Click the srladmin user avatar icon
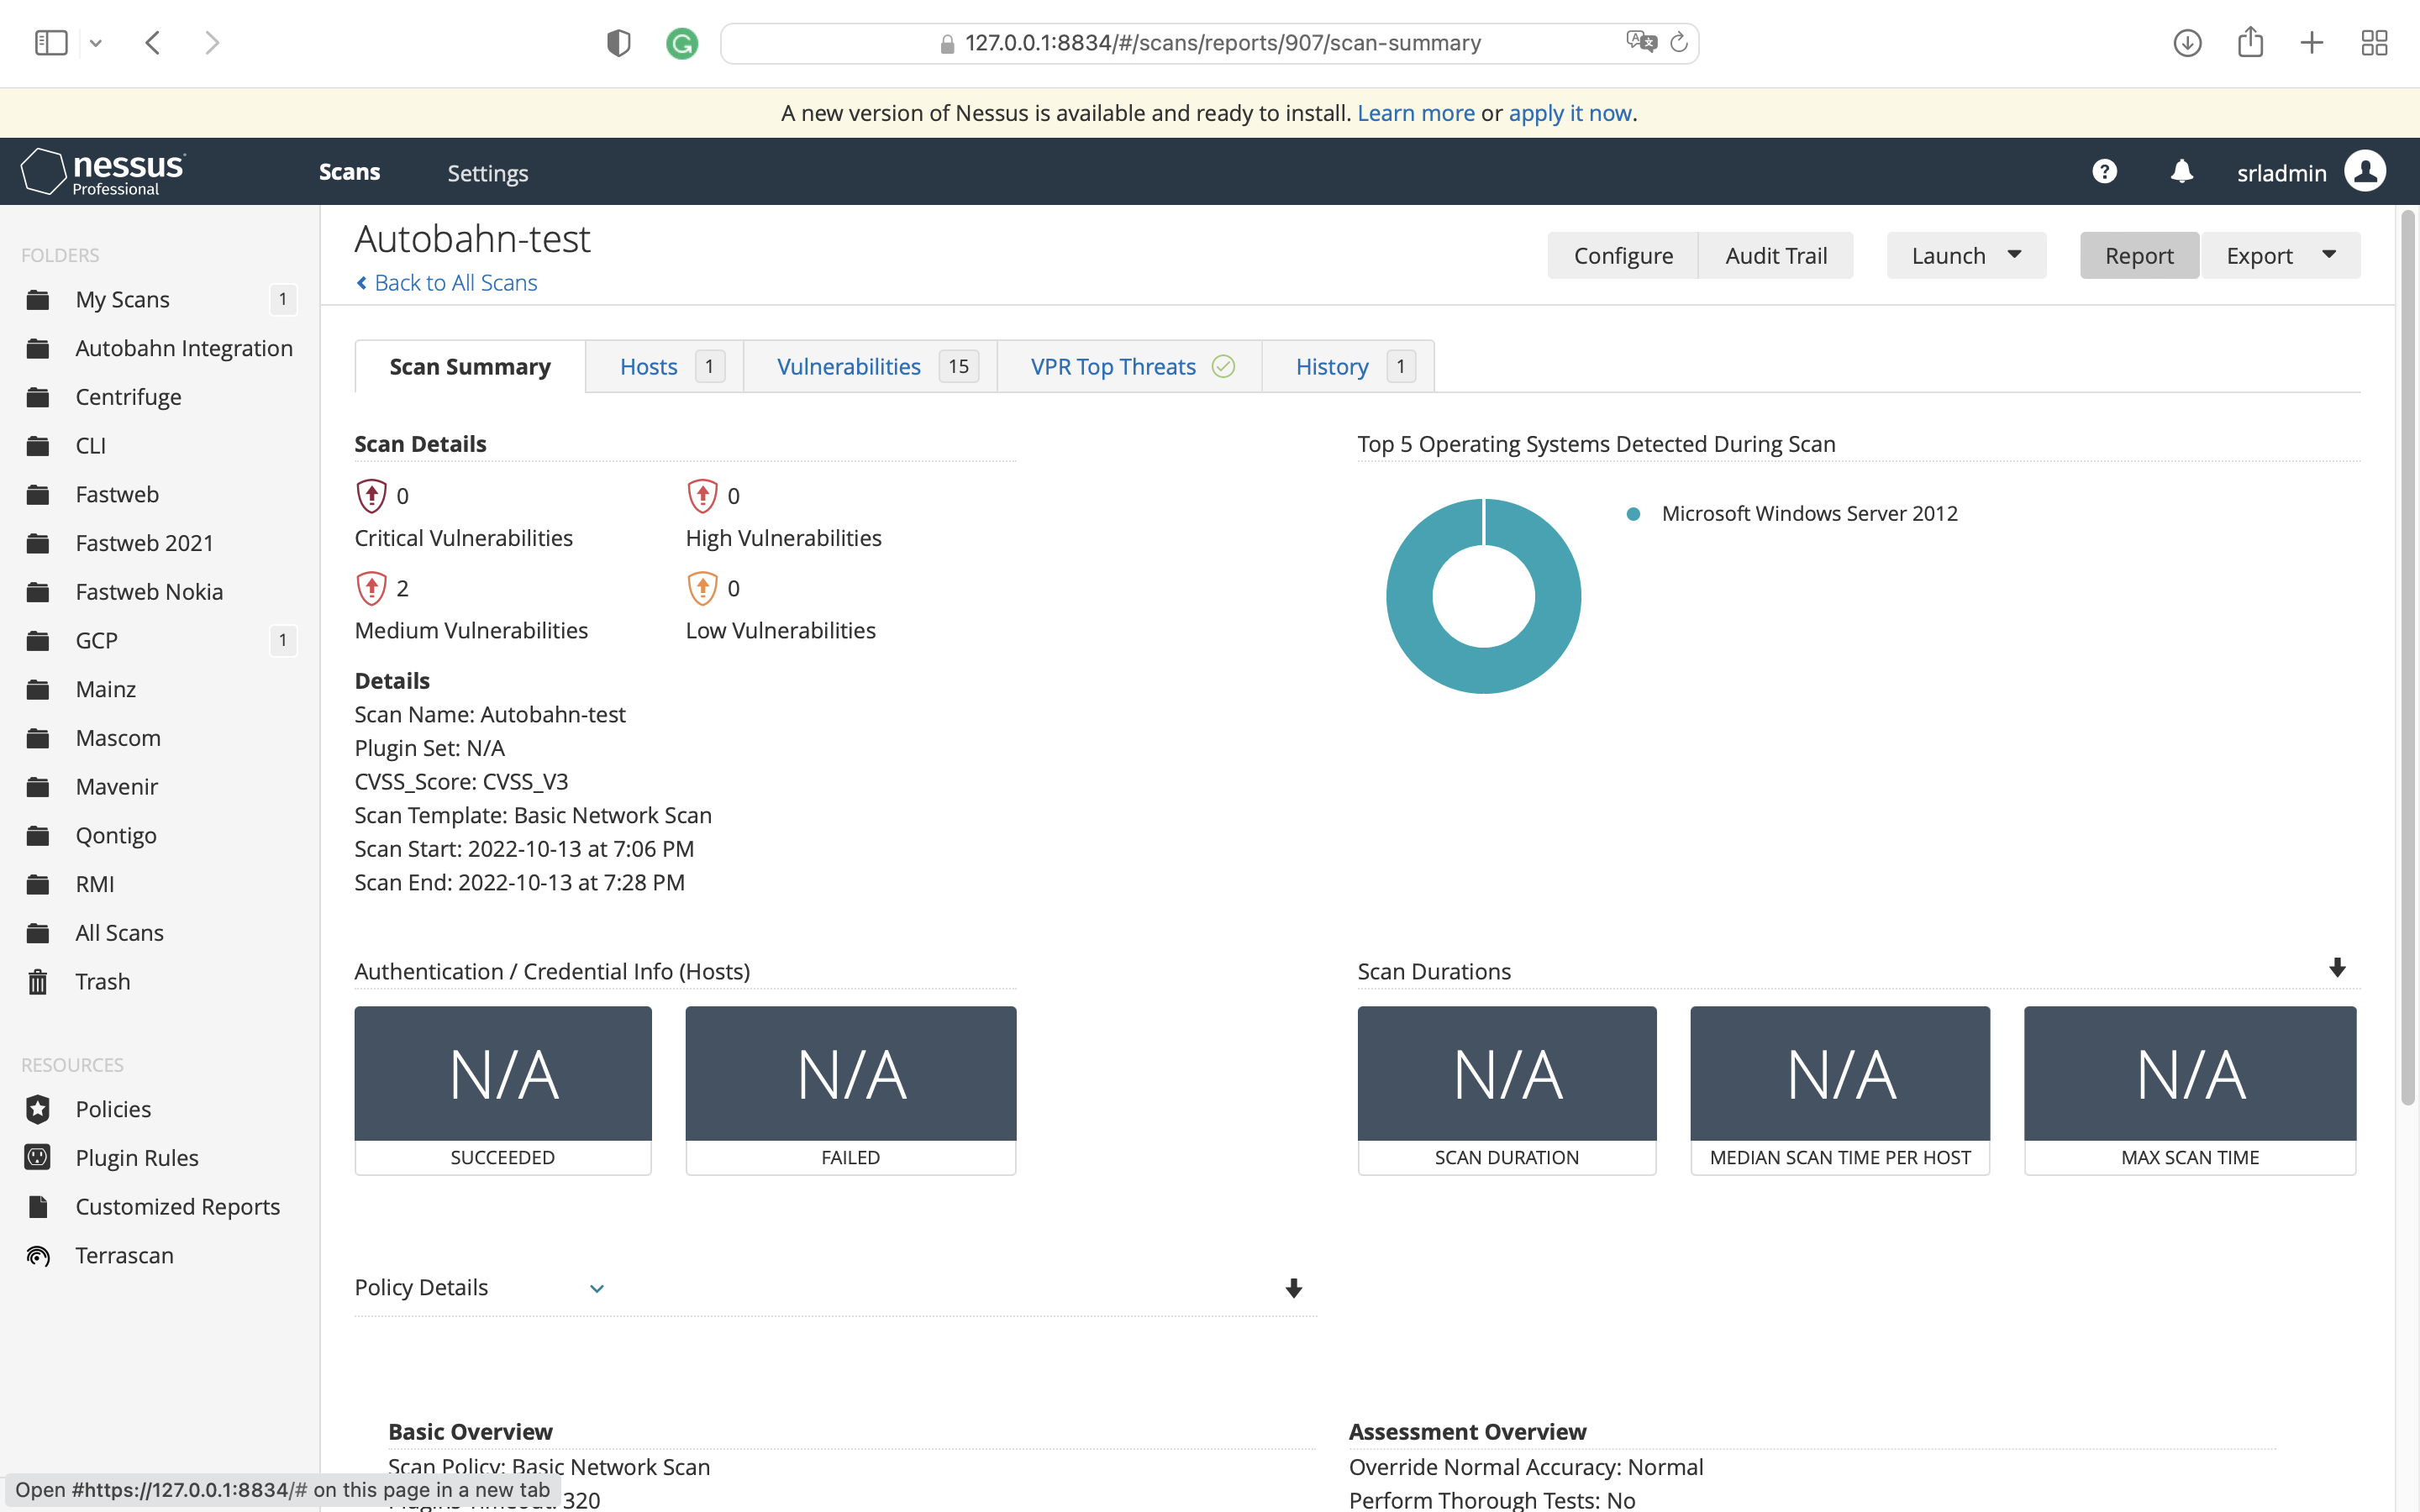The width and height of the screenshot is (2420, 1512). (2365, 172)
